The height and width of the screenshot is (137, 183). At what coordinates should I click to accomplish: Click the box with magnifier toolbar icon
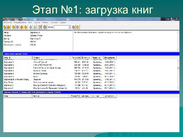[78, 27]
